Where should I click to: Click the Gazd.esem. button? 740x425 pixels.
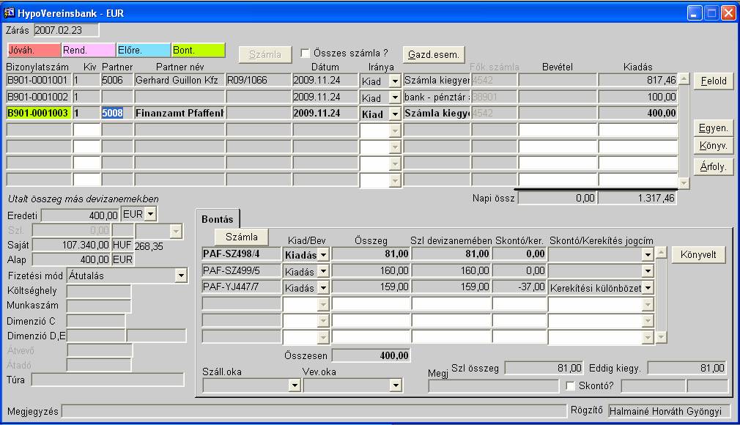(x=434, y=54)
